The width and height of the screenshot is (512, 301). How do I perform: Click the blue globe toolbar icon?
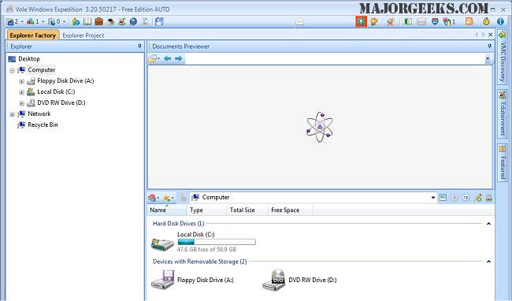pos(133,21)
